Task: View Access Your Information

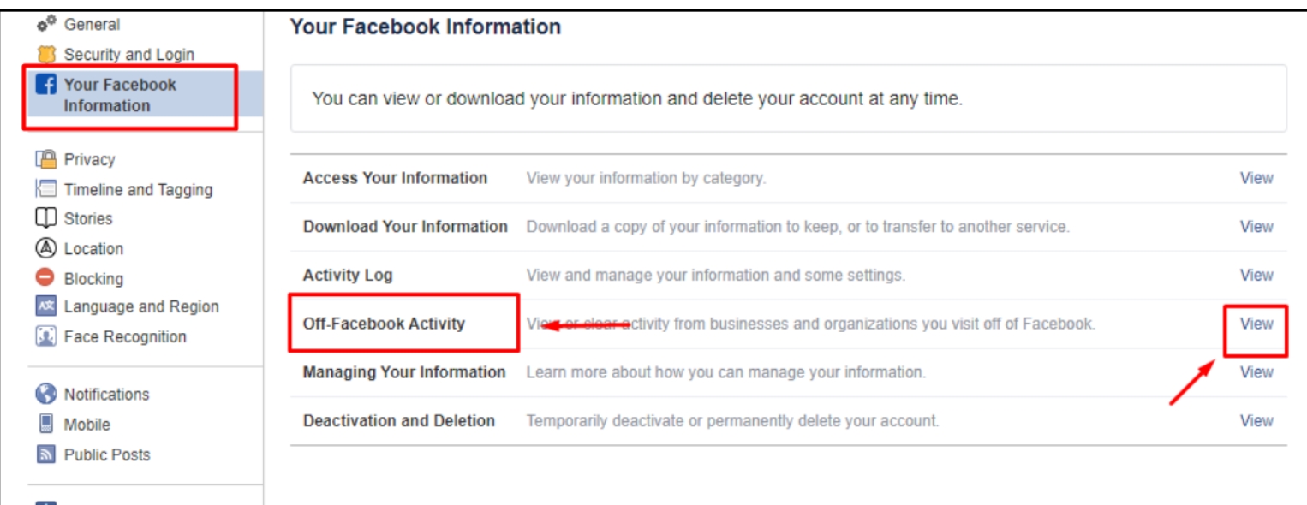Action: tap(1256, 178)
